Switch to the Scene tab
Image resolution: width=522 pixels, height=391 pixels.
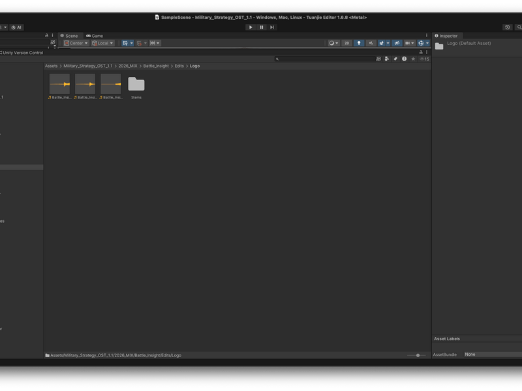pos(69,36)
